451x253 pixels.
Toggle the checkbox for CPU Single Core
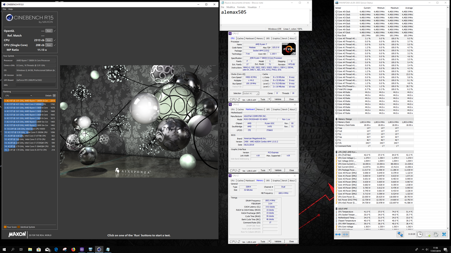pos(55,45)
